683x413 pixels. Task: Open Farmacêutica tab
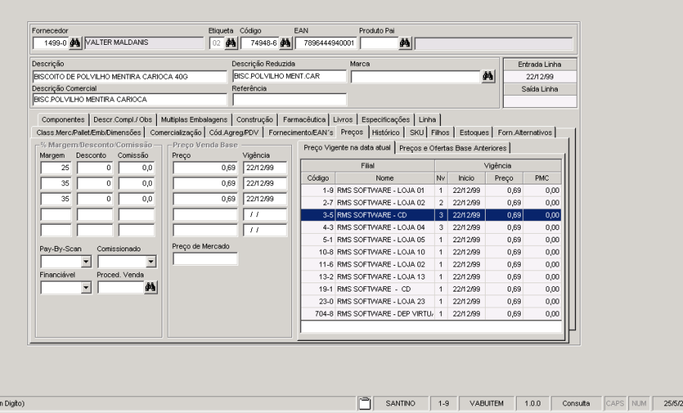pos(304,120)
